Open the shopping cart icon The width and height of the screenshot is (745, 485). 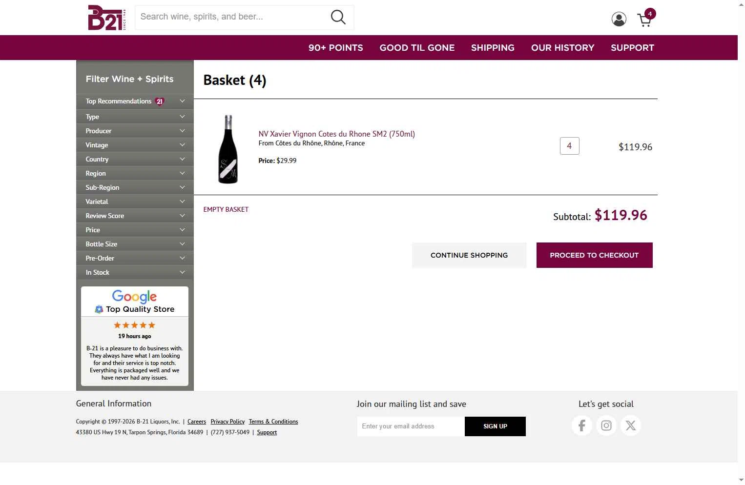click(645, 19)
